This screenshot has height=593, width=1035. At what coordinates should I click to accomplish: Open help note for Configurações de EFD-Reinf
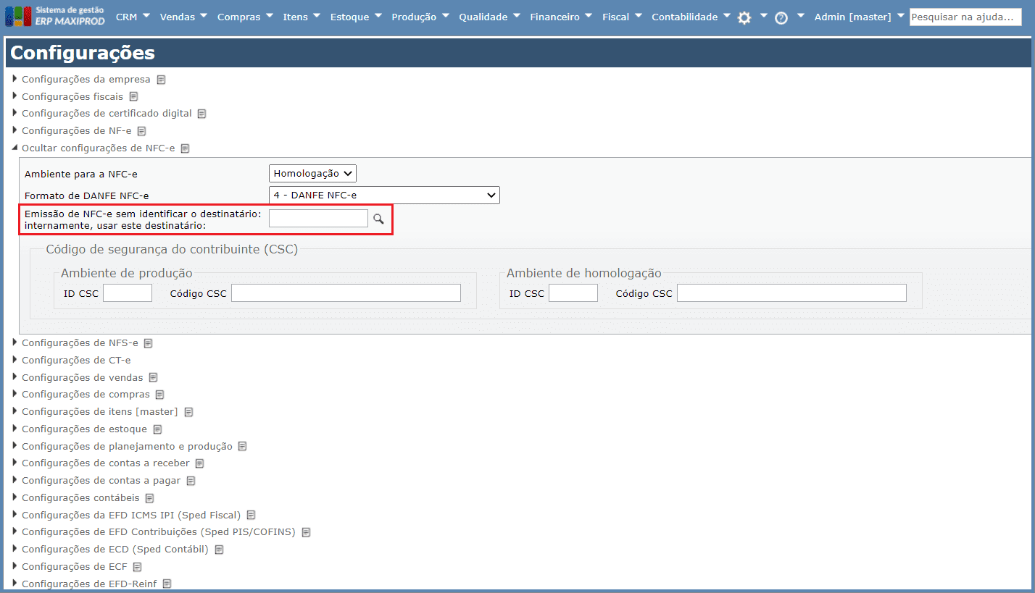click(167, 584)
